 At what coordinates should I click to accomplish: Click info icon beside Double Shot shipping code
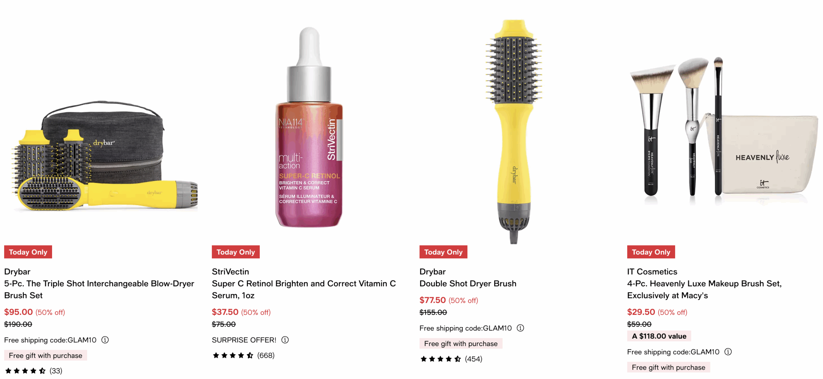[520, 328]
